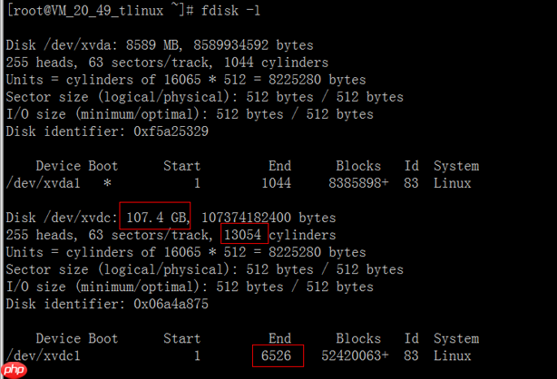
Task: Click the red php logo badge
Action: click(14, 370)
